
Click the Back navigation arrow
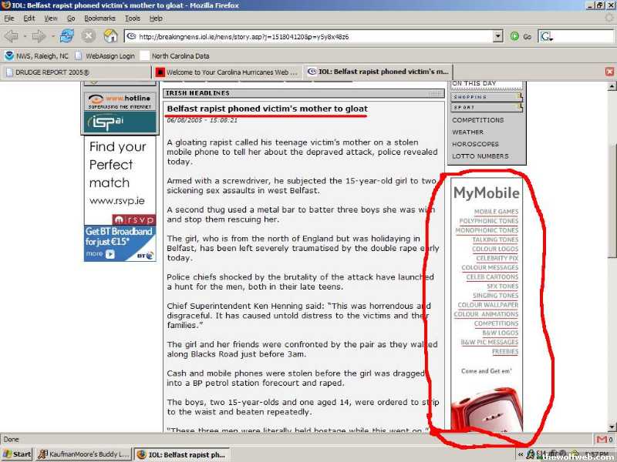(x=12, y=36)
